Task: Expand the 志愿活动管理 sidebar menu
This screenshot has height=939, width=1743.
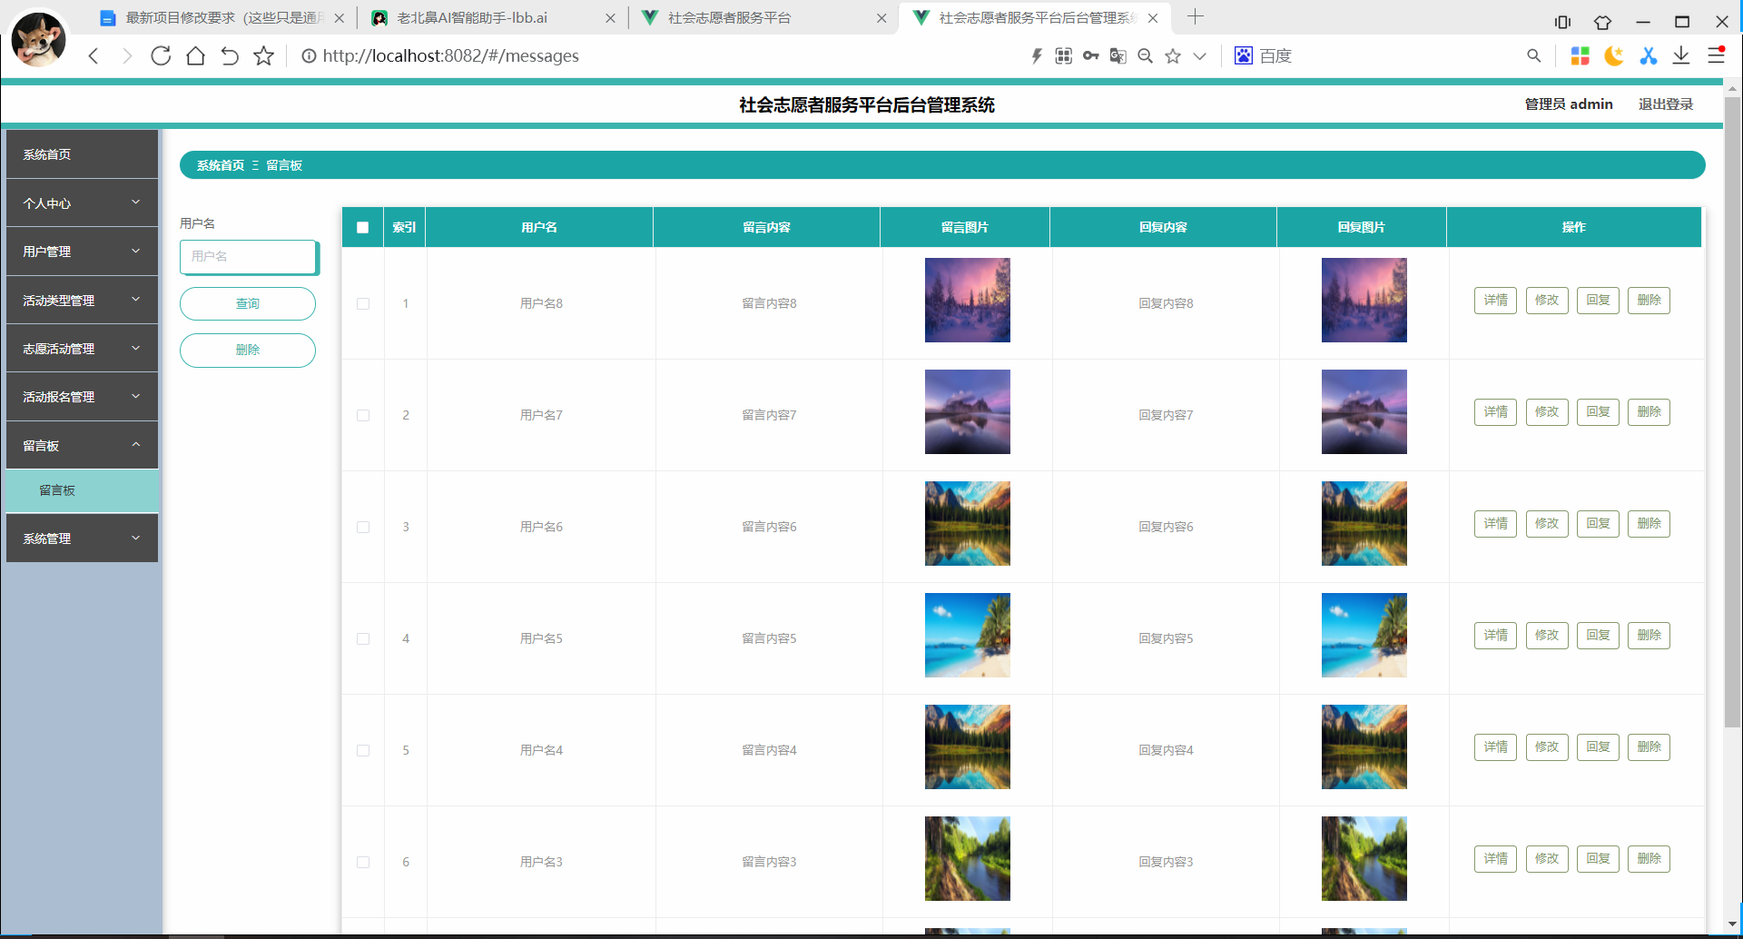Action: click(82, 349)
